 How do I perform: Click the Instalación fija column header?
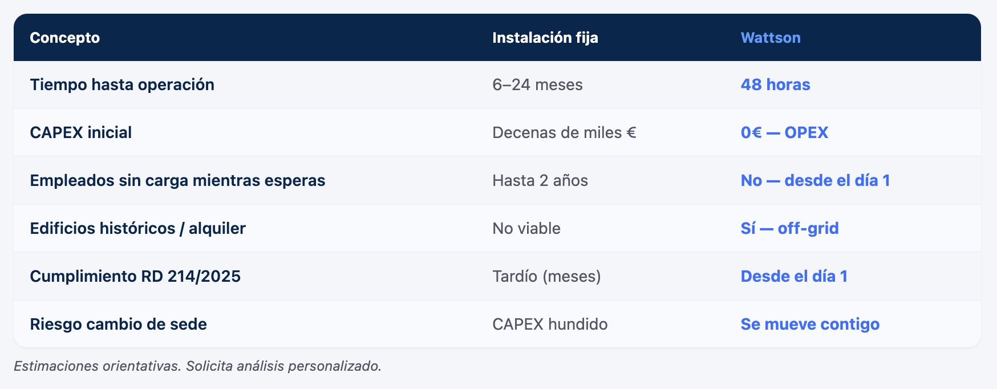pos(545,38)
